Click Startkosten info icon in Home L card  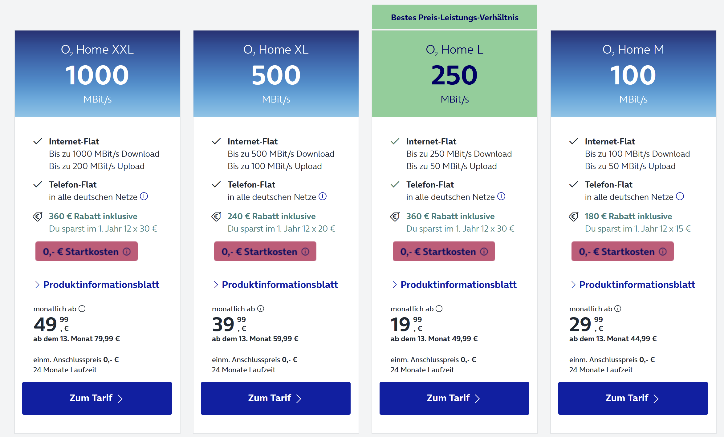coord(484,252)
